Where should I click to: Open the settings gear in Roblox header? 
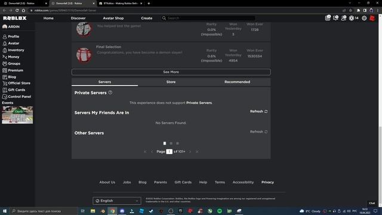[364, 19]
